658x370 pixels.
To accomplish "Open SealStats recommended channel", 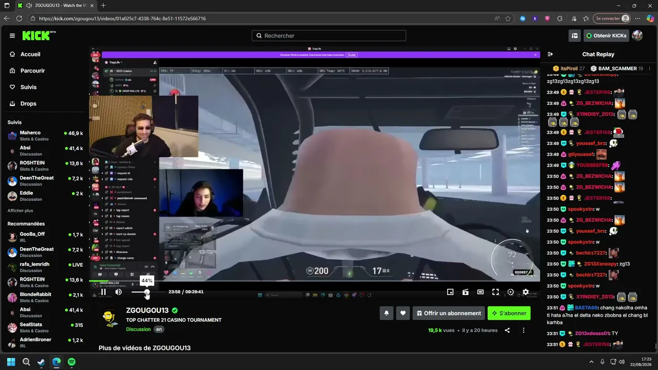I will coord(45,327).
